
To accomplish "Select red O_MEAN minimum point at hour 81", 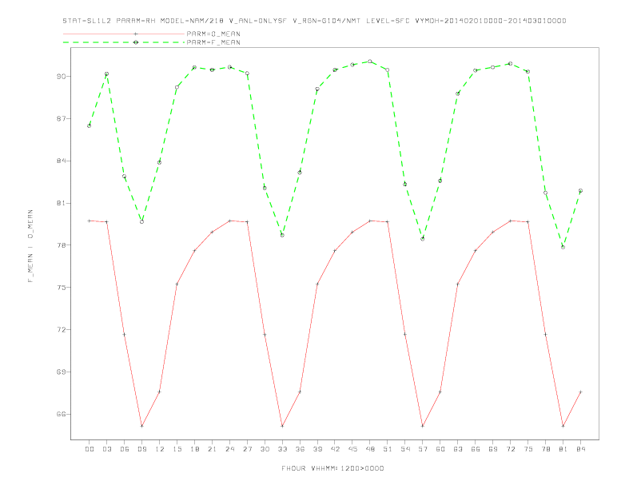I will pyautogui.click(x=563, y=426).
